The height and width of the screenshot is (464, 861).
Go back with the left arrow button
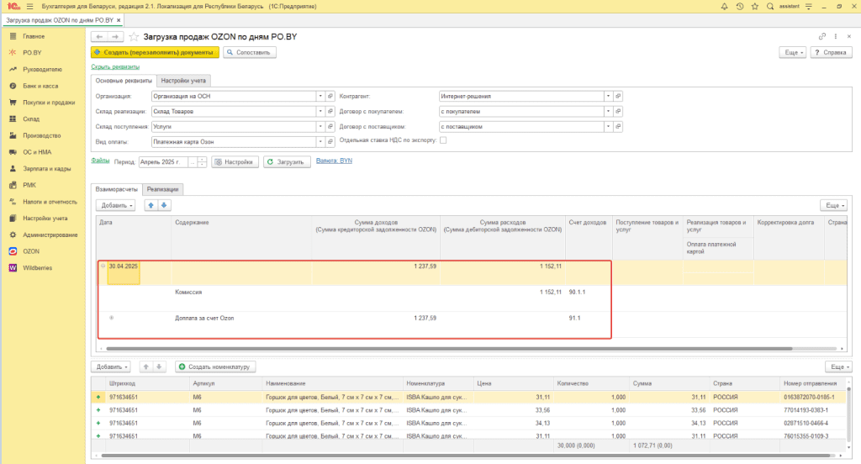(99, 37)
